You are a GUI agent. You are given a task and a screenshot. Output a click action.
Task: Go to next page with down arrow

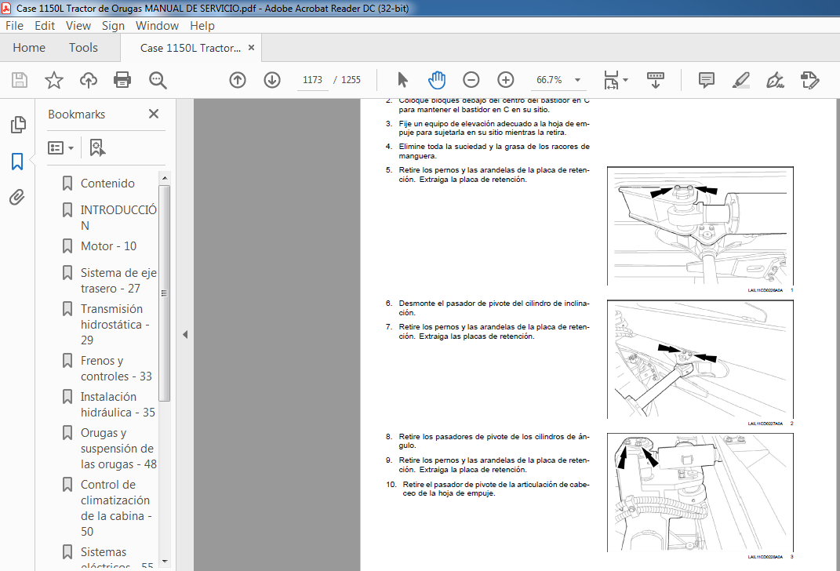tap(272, 80)
